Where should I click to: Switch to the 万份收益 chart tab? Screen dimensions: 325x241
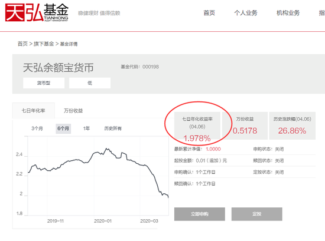coord(73,111)
